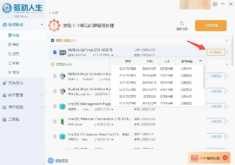Click the red warning gear icon
Image resolution: width=235 pixels, height=165 pixels.
[x=54, y=25]
